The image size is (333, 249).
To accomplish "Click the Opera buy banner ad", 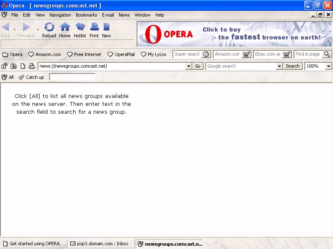I will click(x=234, y=34).
